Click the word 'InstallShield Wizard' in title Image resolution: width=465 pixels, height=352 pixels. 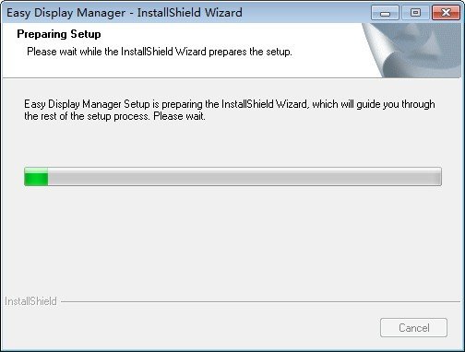(x=189, y=13)
